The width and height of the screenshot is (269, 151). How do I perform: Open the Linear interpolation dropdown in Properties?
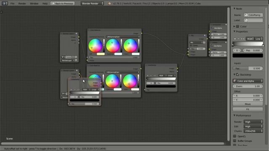pyautogui.click(x=259, y=39)
